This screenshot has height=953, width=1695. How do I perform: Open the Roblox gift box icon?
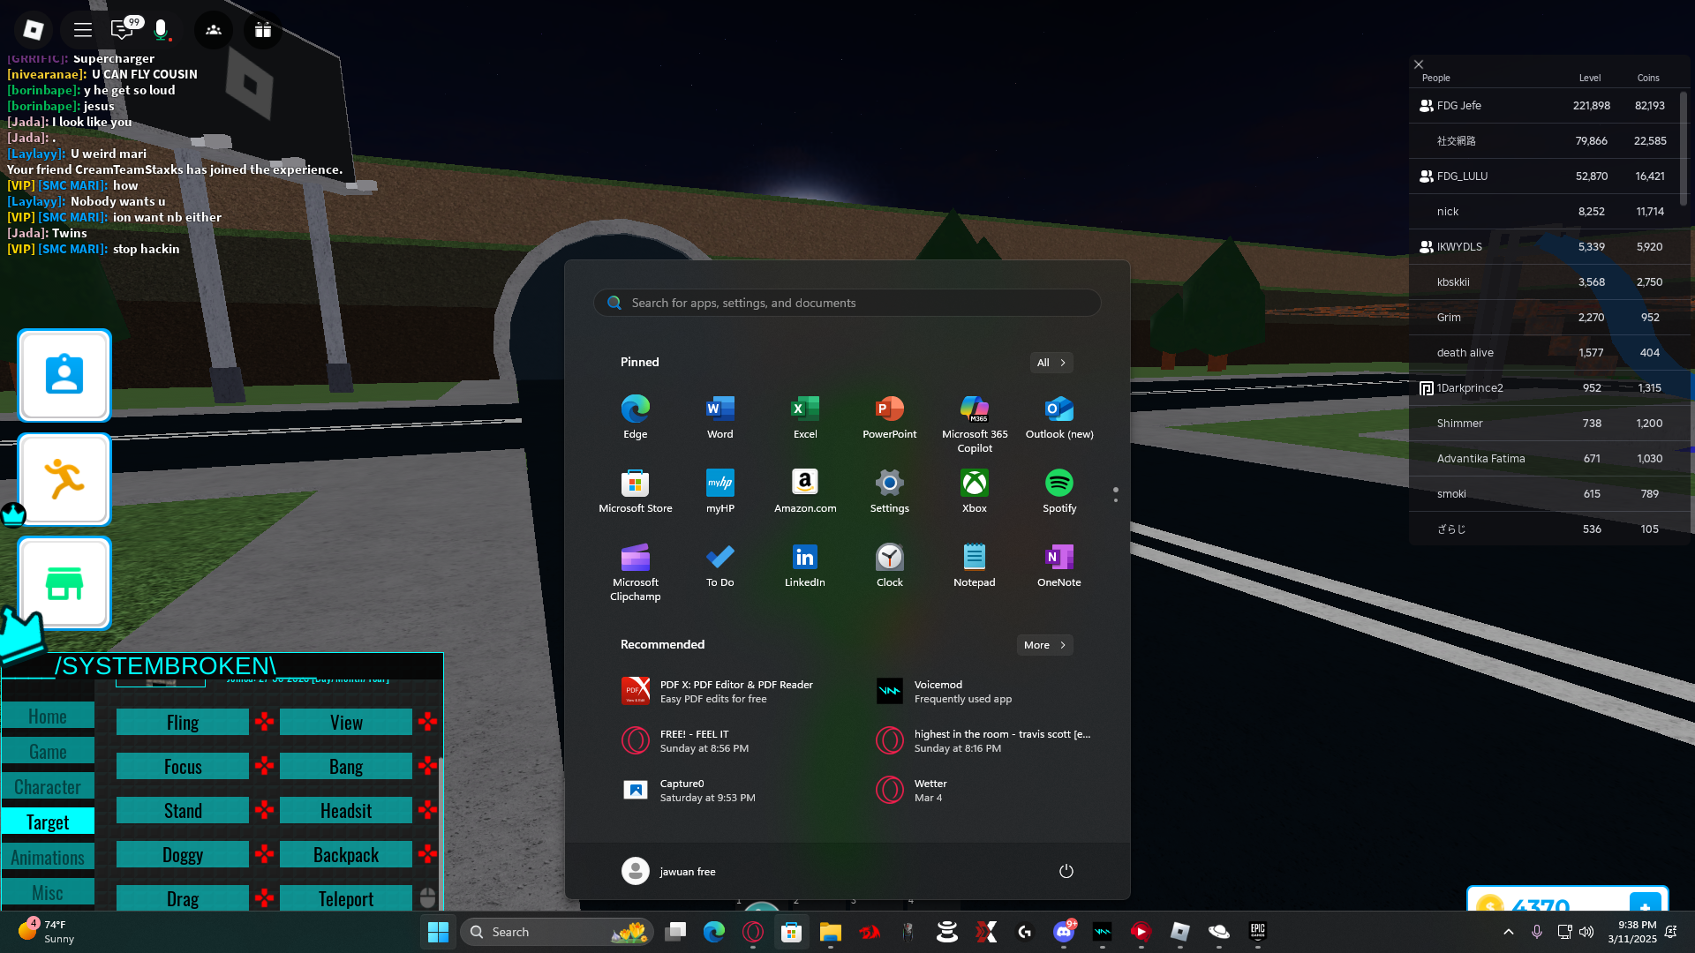pos(262,30)
